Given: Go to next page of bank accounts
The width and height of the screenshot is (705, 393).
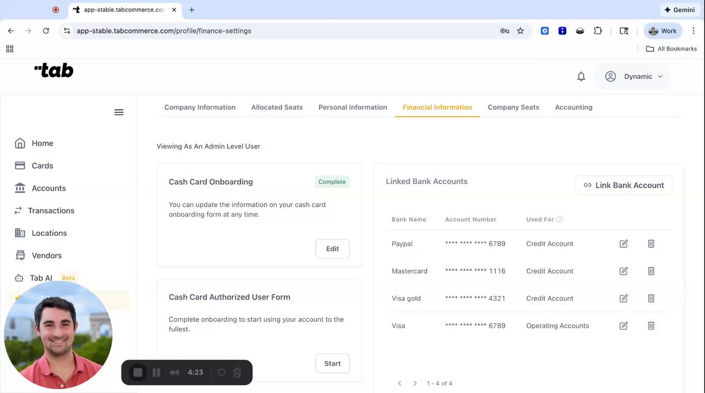Looking at the screenshot, I should (415, 383).
